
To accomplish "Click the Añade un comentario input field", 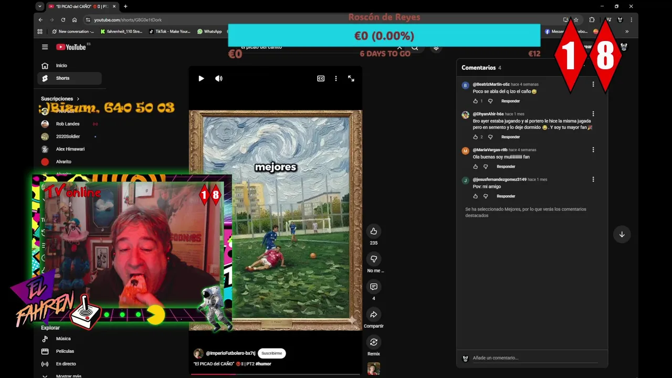I will pos(535,358).
